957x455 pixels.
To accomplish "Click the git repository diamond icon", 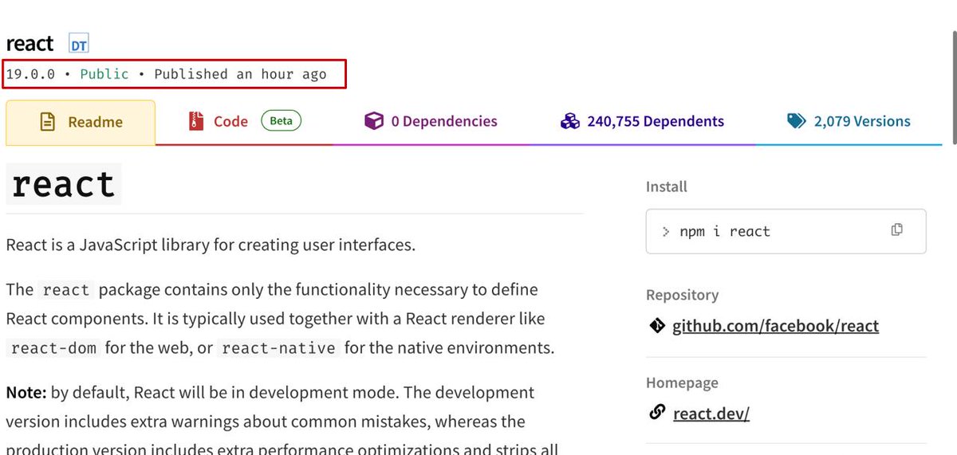I will click(657, 325).
